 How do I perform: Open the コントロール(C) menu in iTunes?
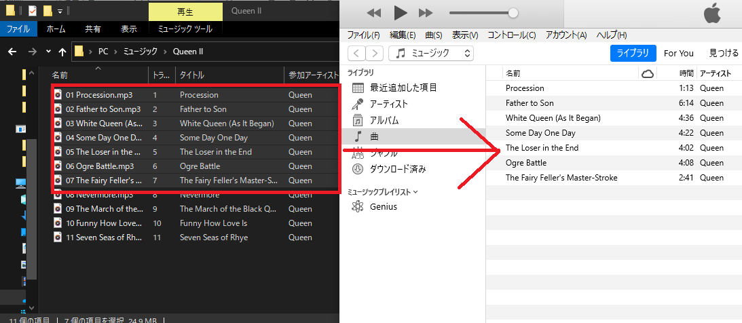pos(512,35)
